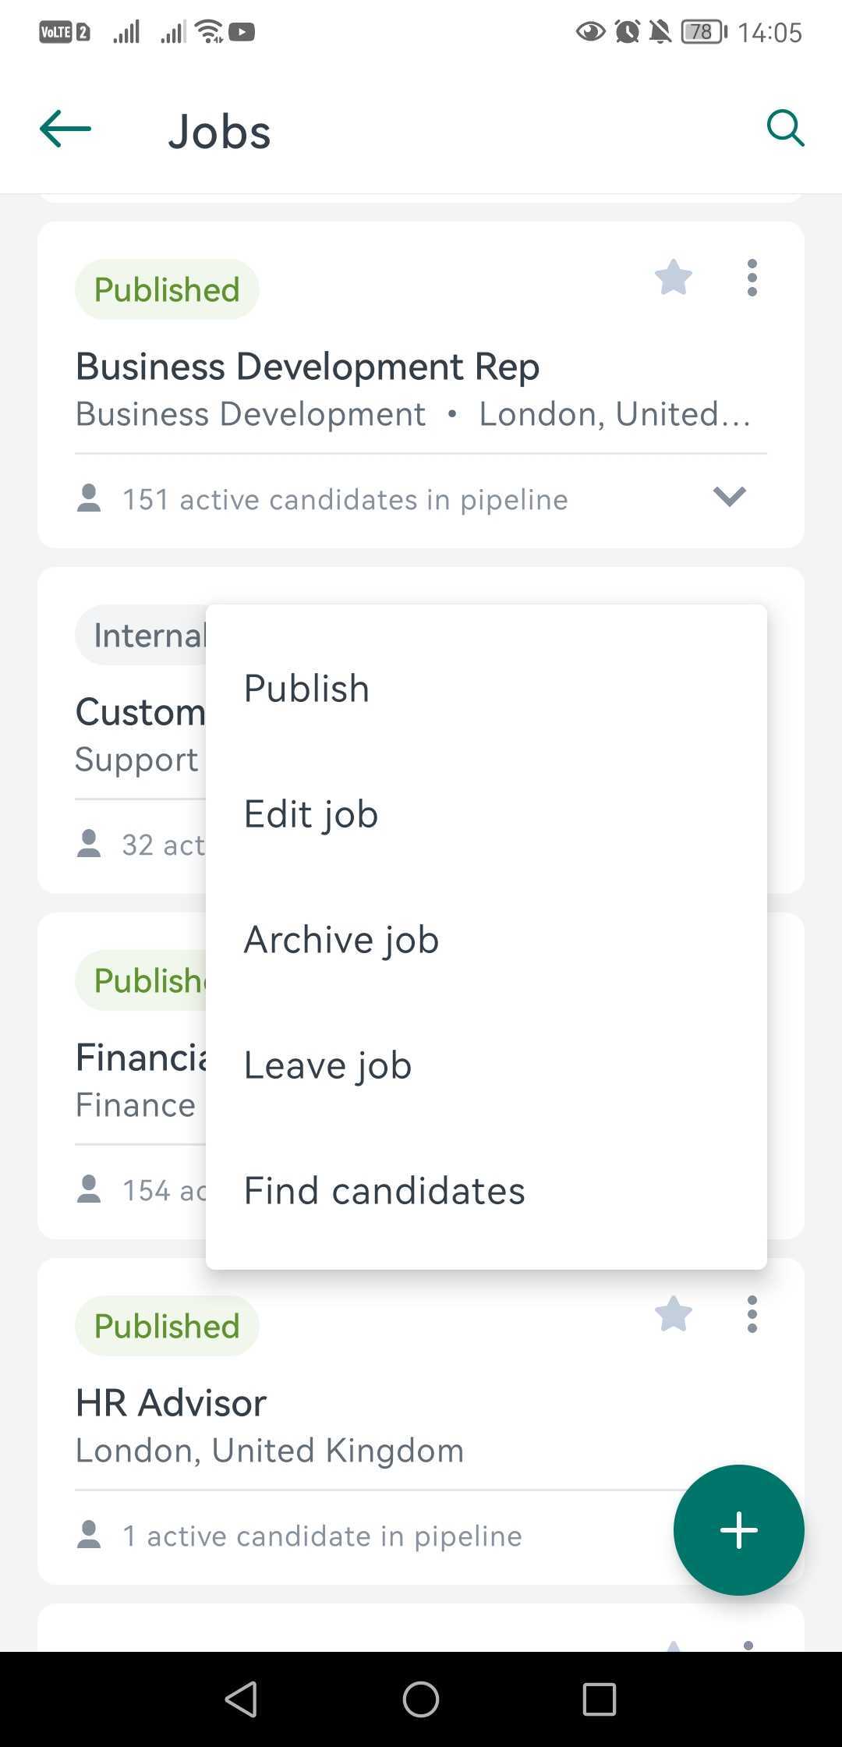Screen dimensions: 842x1747
Task: Open the Business Development Rep job title
Action: pos(307,367)
